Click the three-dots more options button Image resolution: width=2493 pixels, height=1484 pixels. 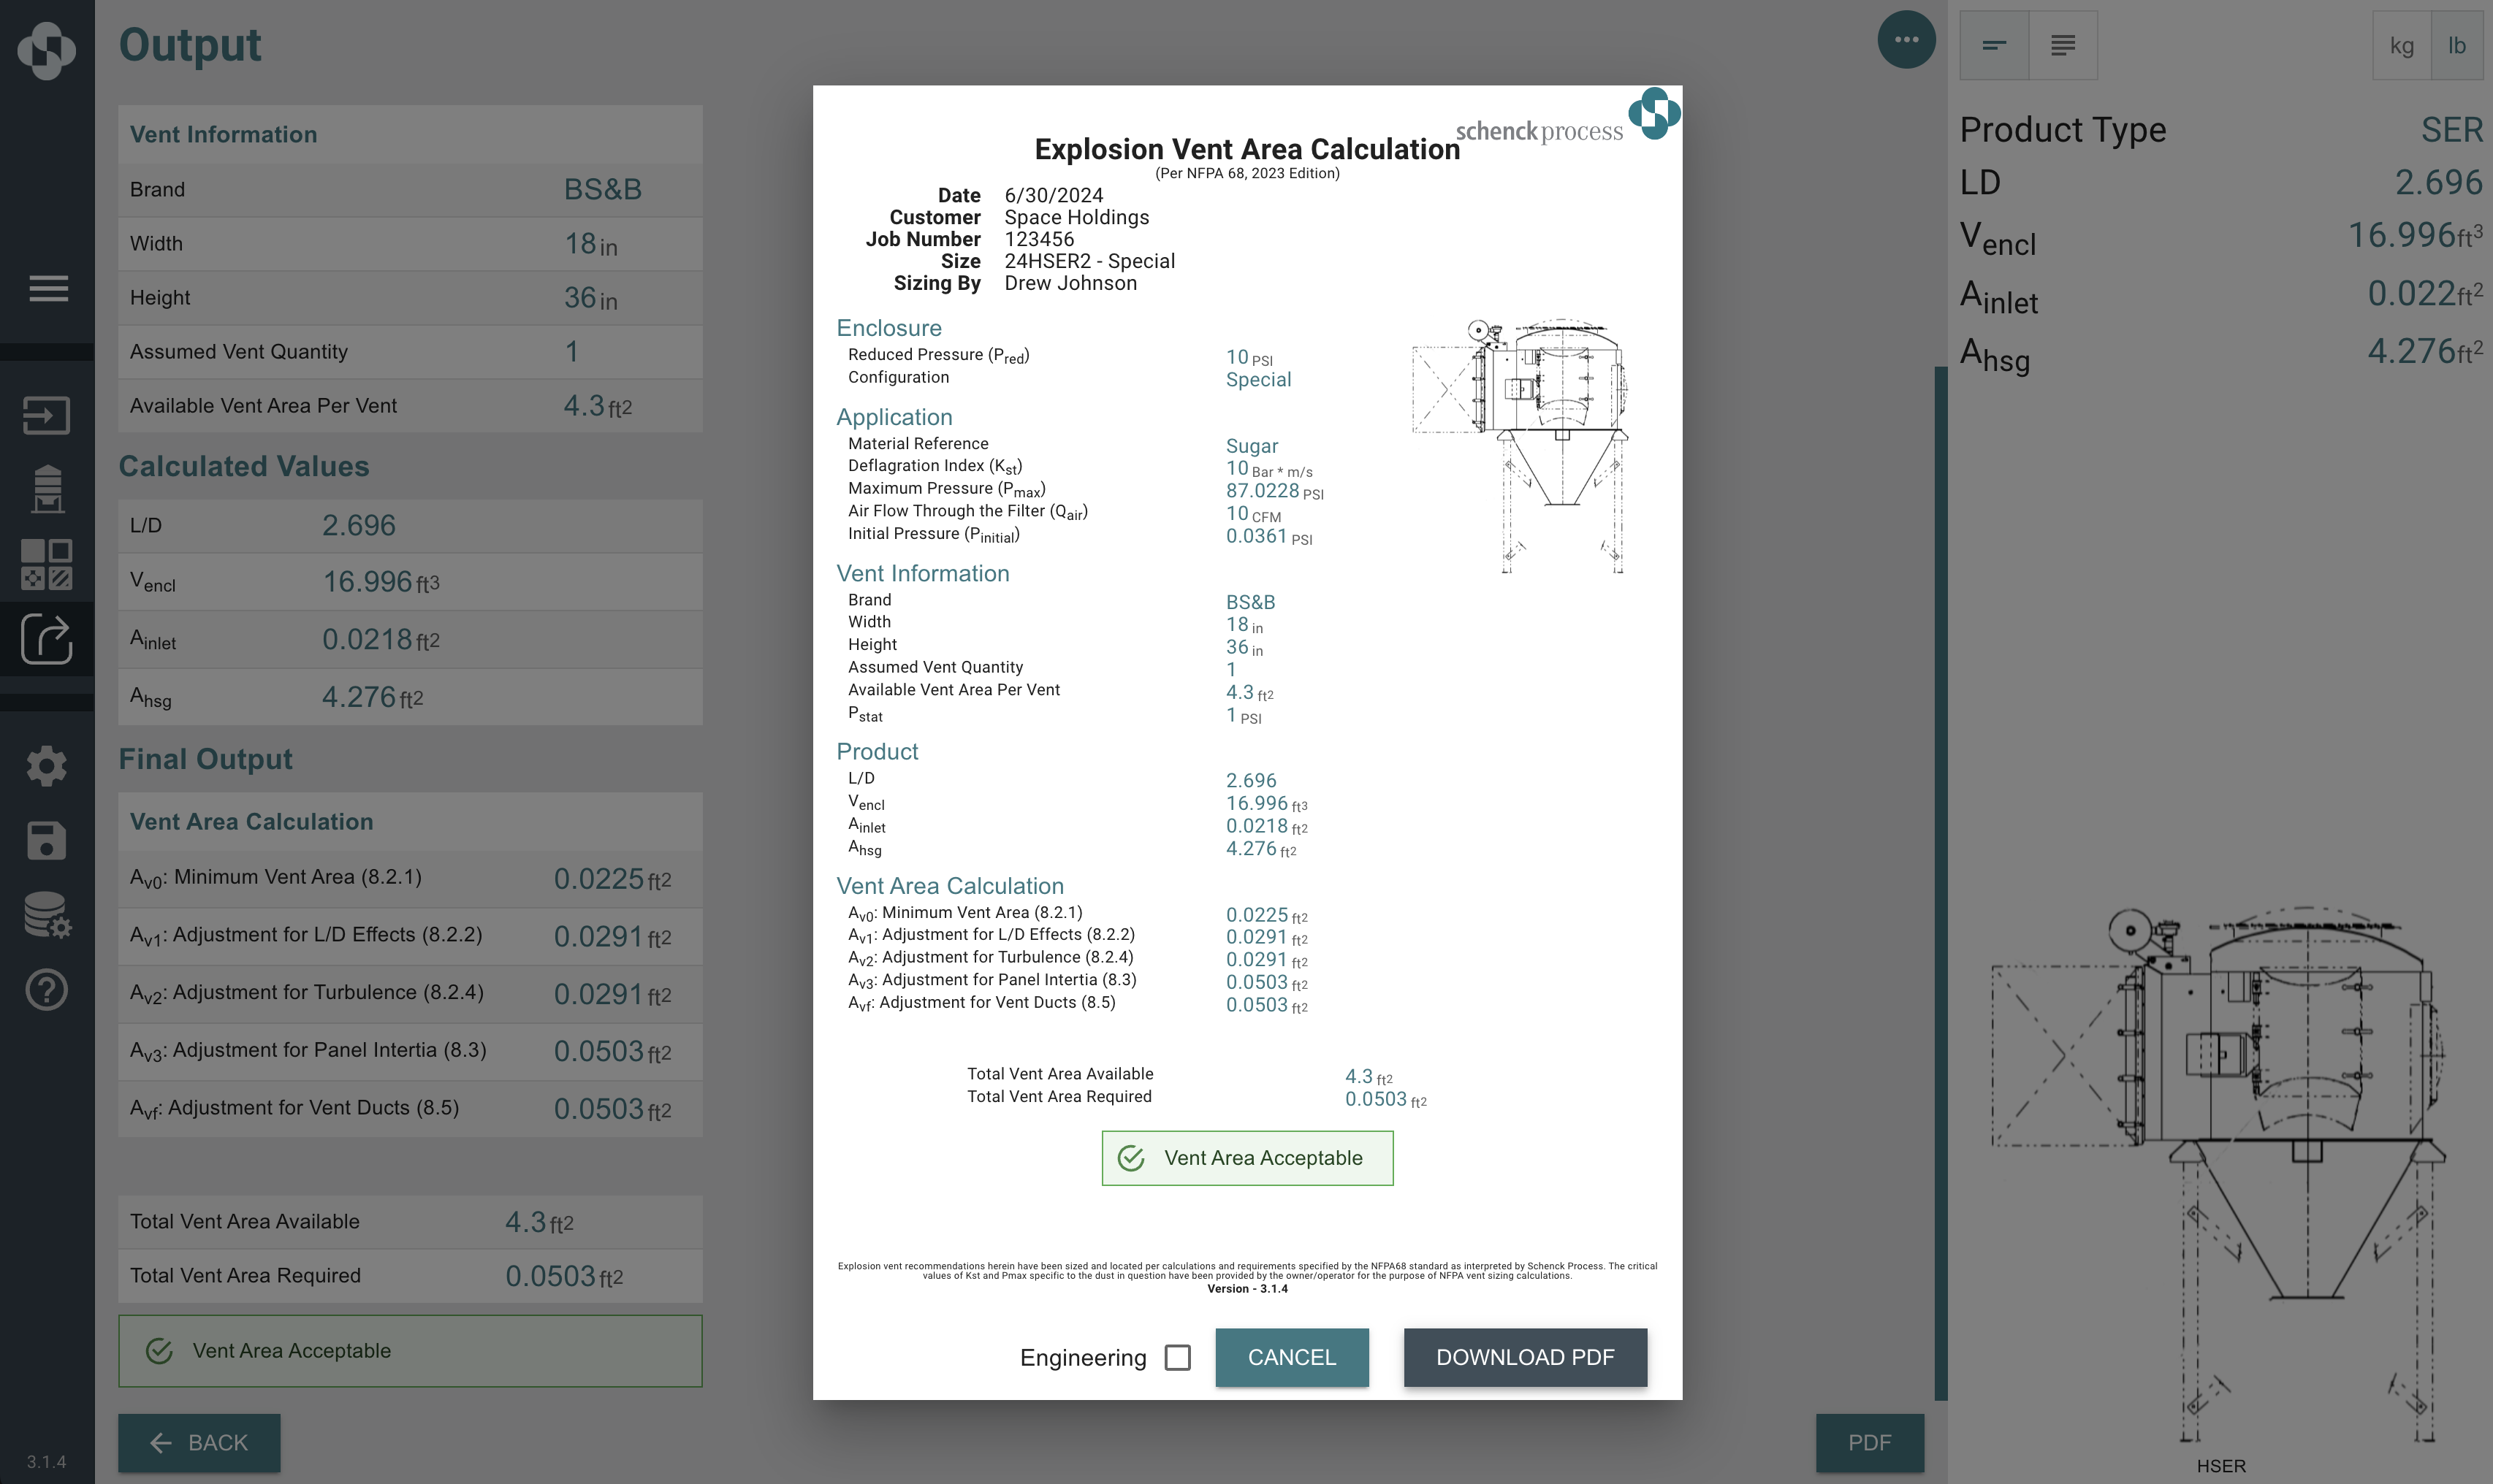1906,40
